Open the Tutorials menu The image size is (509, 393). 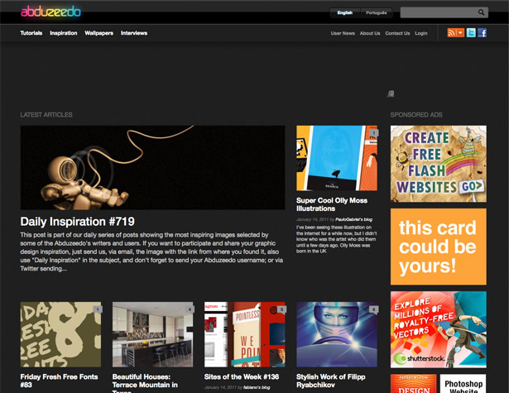pyautogui.click(x=31, y=33)
